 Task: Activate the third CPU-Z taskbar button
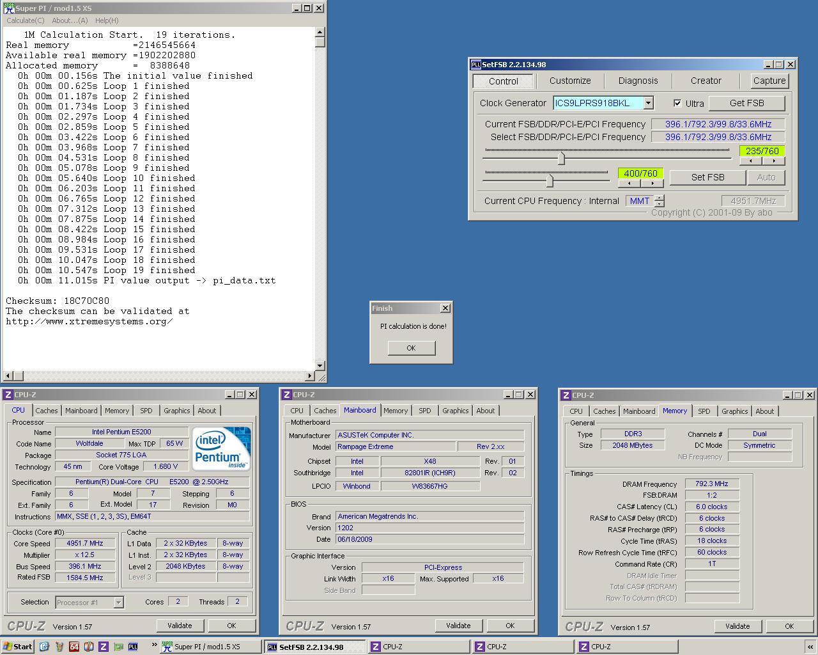pyautogui.click(x=627, y=647)
